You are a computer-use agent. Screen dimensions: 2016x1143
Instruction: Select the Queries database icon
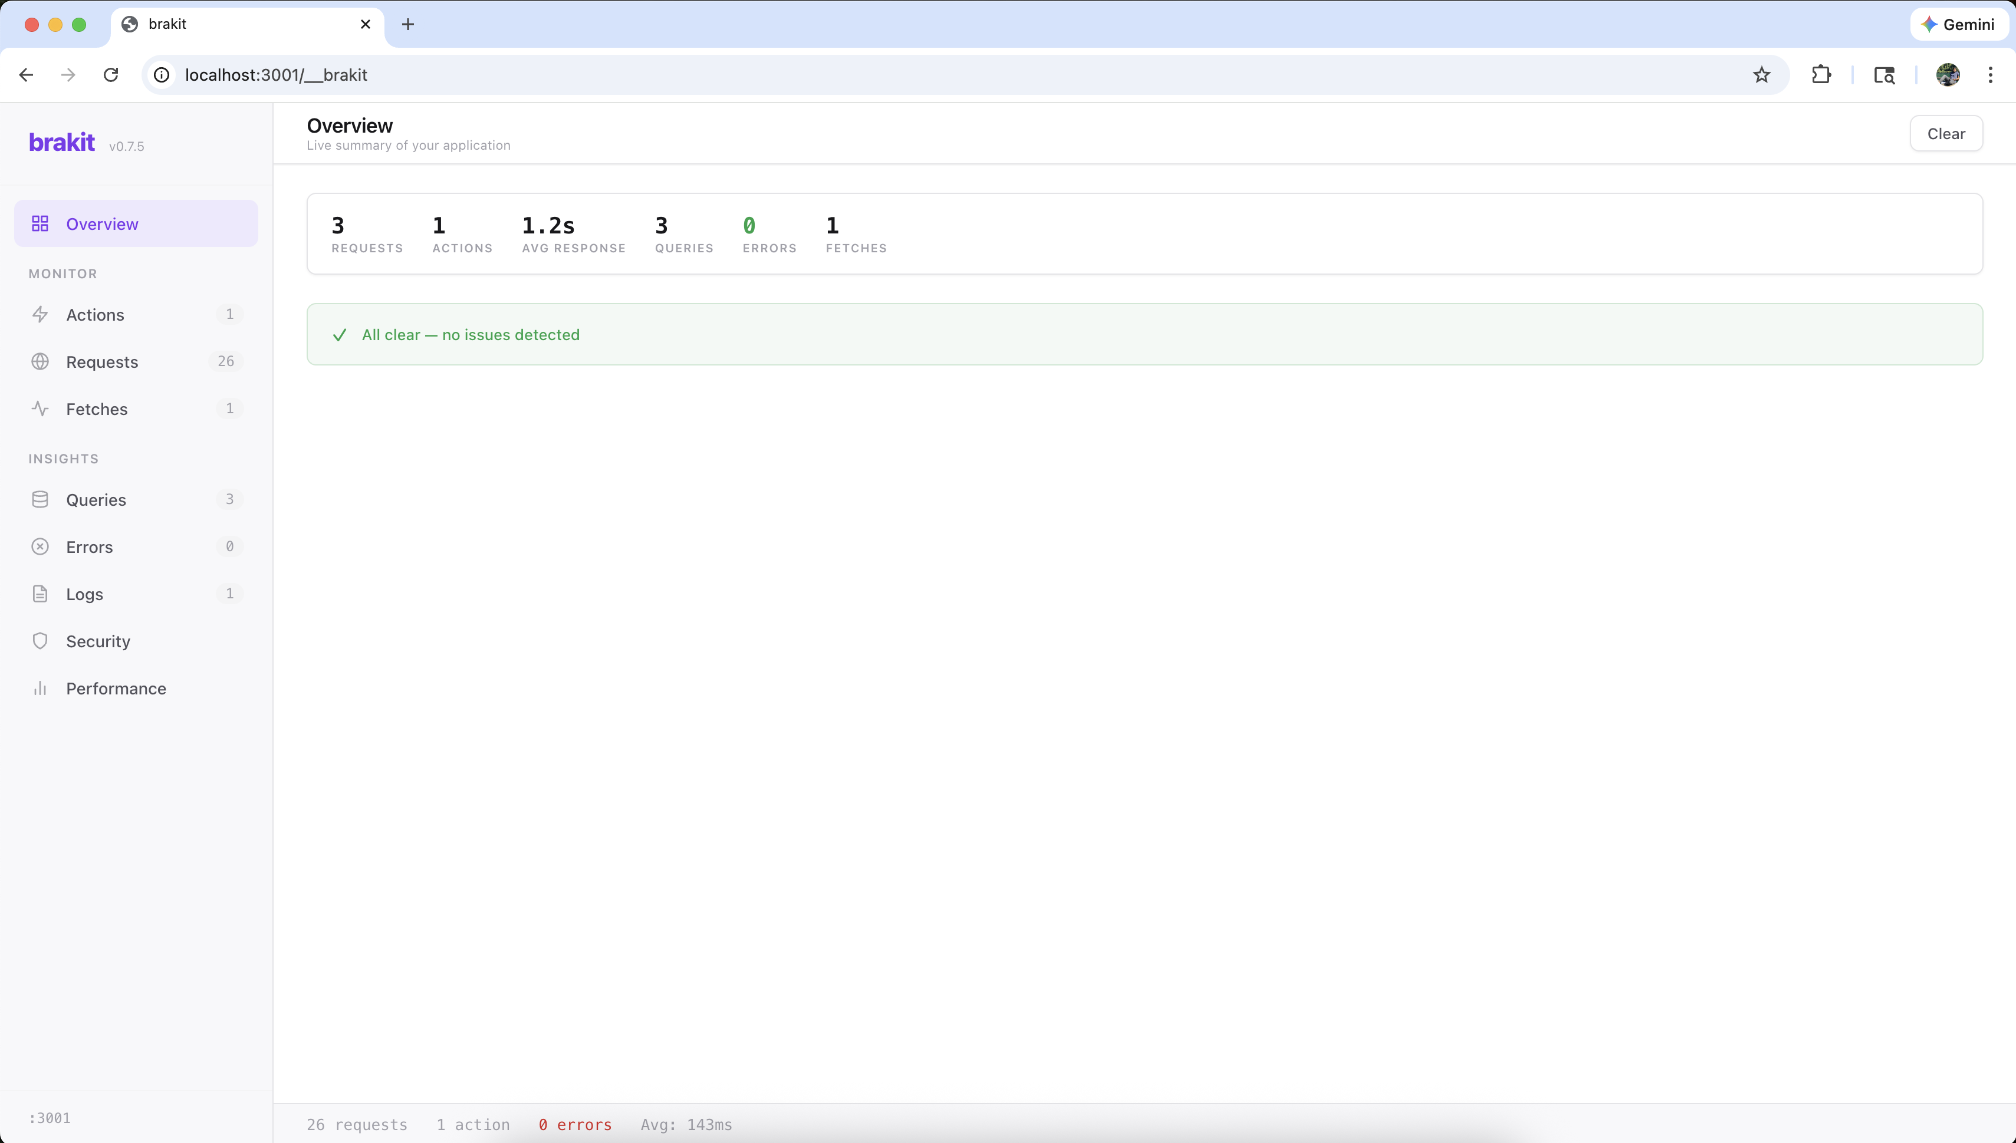41,499
